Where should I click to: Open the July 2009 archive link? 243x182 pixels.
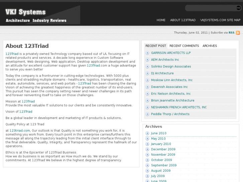[158, 176]
